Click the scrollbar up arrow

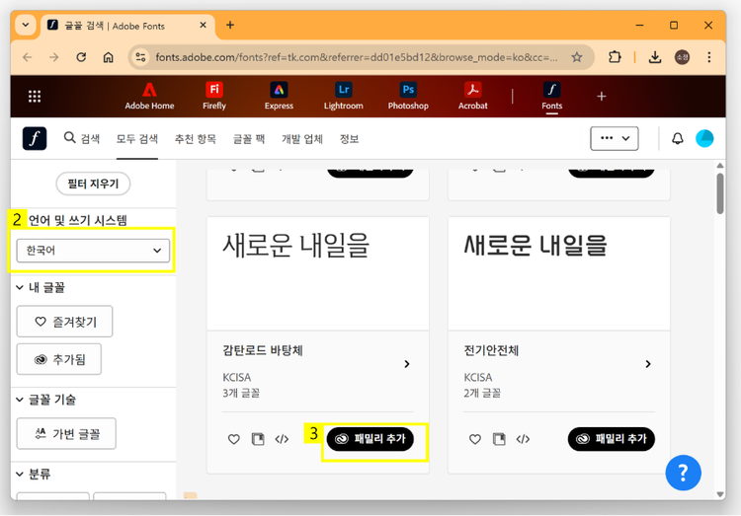point(719,166)
